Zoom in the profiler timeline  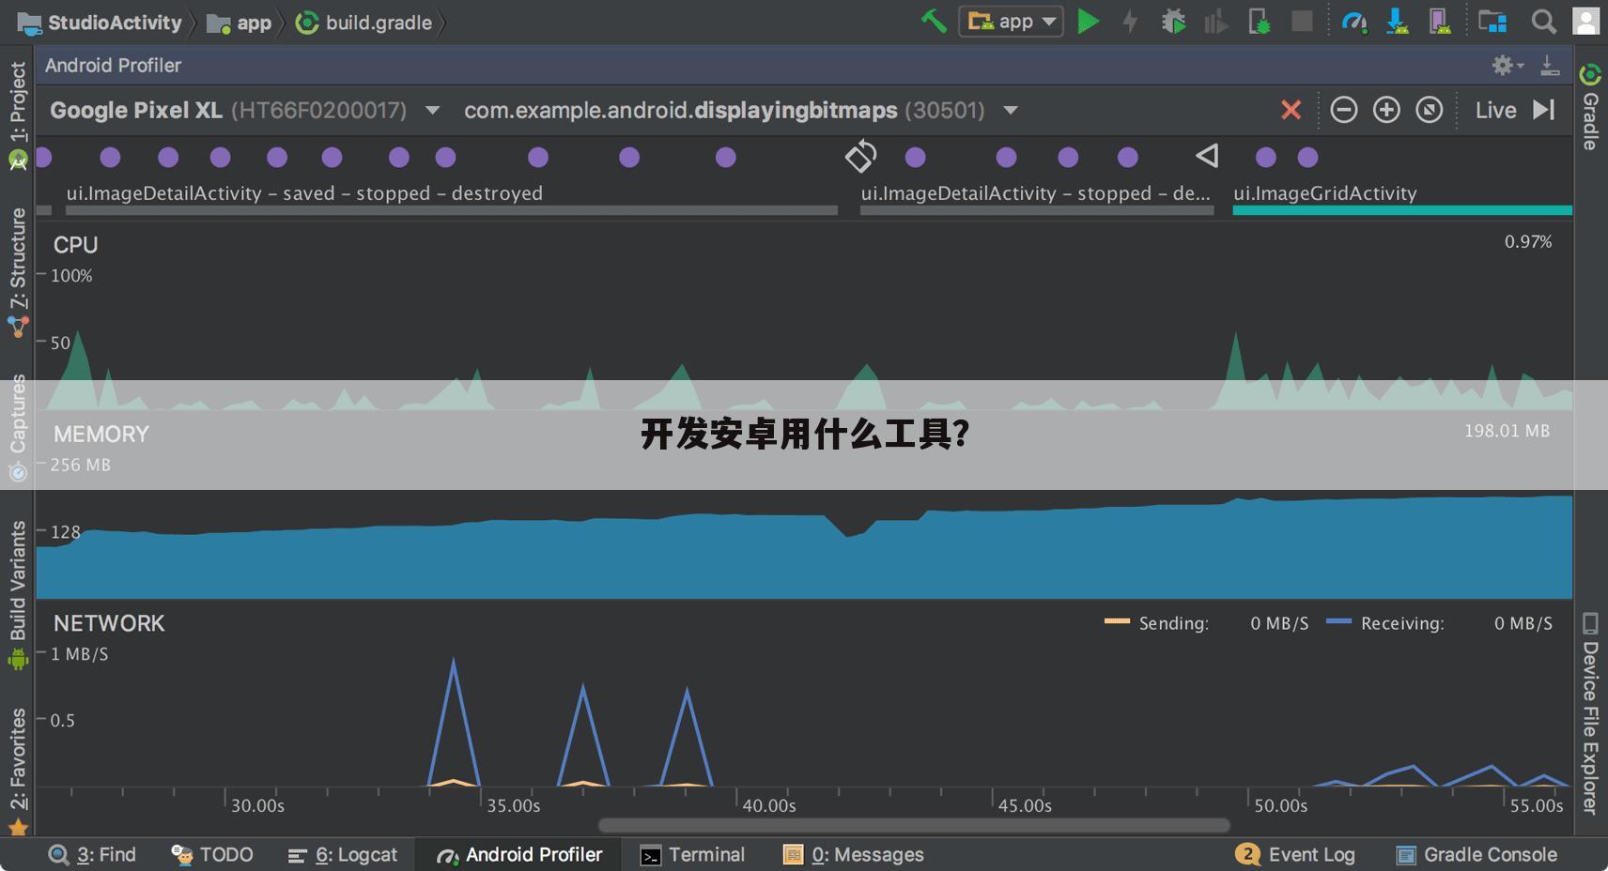coord(1386,110)
